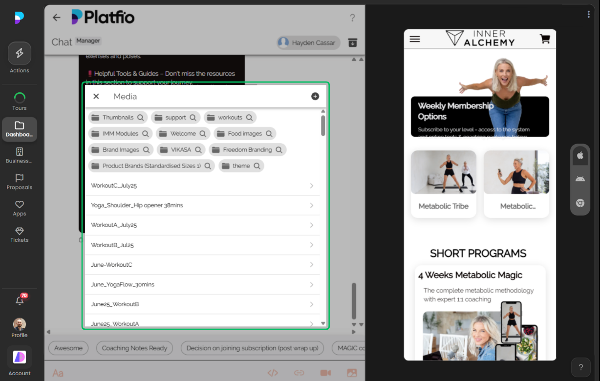This screenshot has width=600, height=381.
Task: Switch preview to Apple iOS view
Action: click(x=580, y=155)
